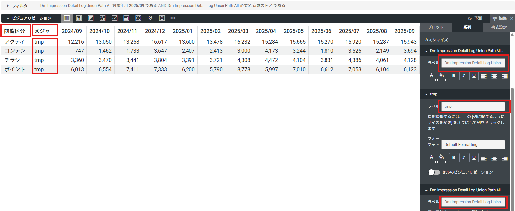Toggle underline for the first series
The image size is (515, 211).
pyautogui.click(x=474, y=76)
